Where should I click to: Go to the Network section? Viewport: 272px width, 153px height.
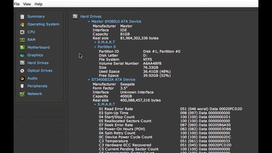pyautogui.click(x=35, y=93)
